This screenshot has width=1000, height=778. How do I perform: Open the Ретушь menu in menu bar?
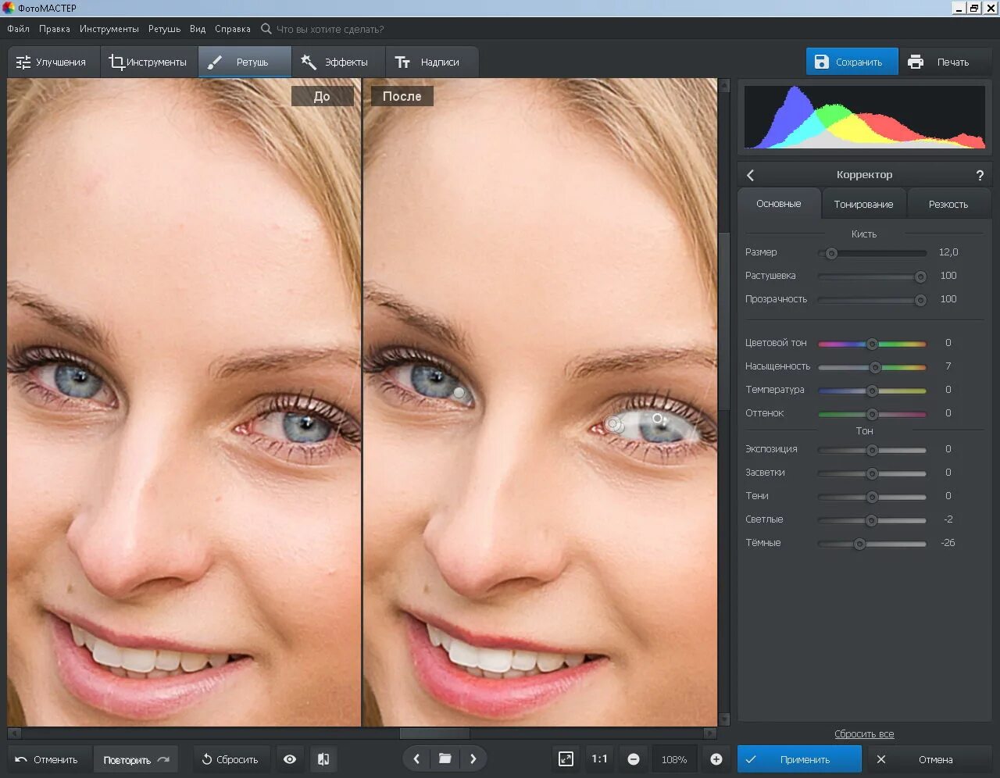click(x=164, y=29)
